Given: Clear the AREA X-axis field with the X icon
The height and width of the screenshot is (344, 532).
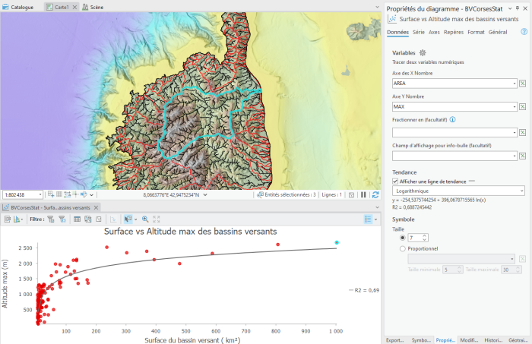Looking at the screenshot, I should click(x=523, y=84).
